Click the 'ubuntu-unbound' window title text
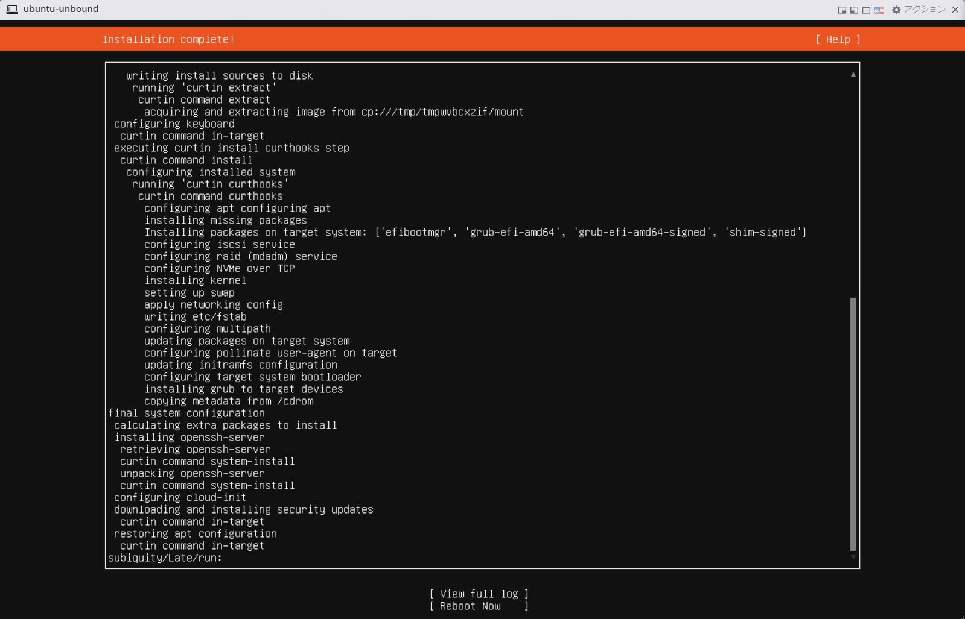Screen dimensions: 965x619 (x=61, y=9)
